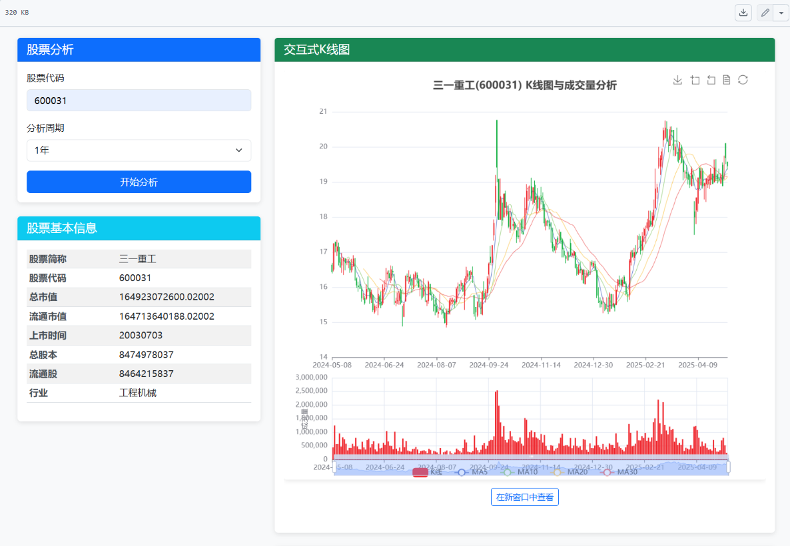Select the 流通股 value 8464215837
Image resolution: width=790 pixels, height=546 pixels.
point(146,374)
